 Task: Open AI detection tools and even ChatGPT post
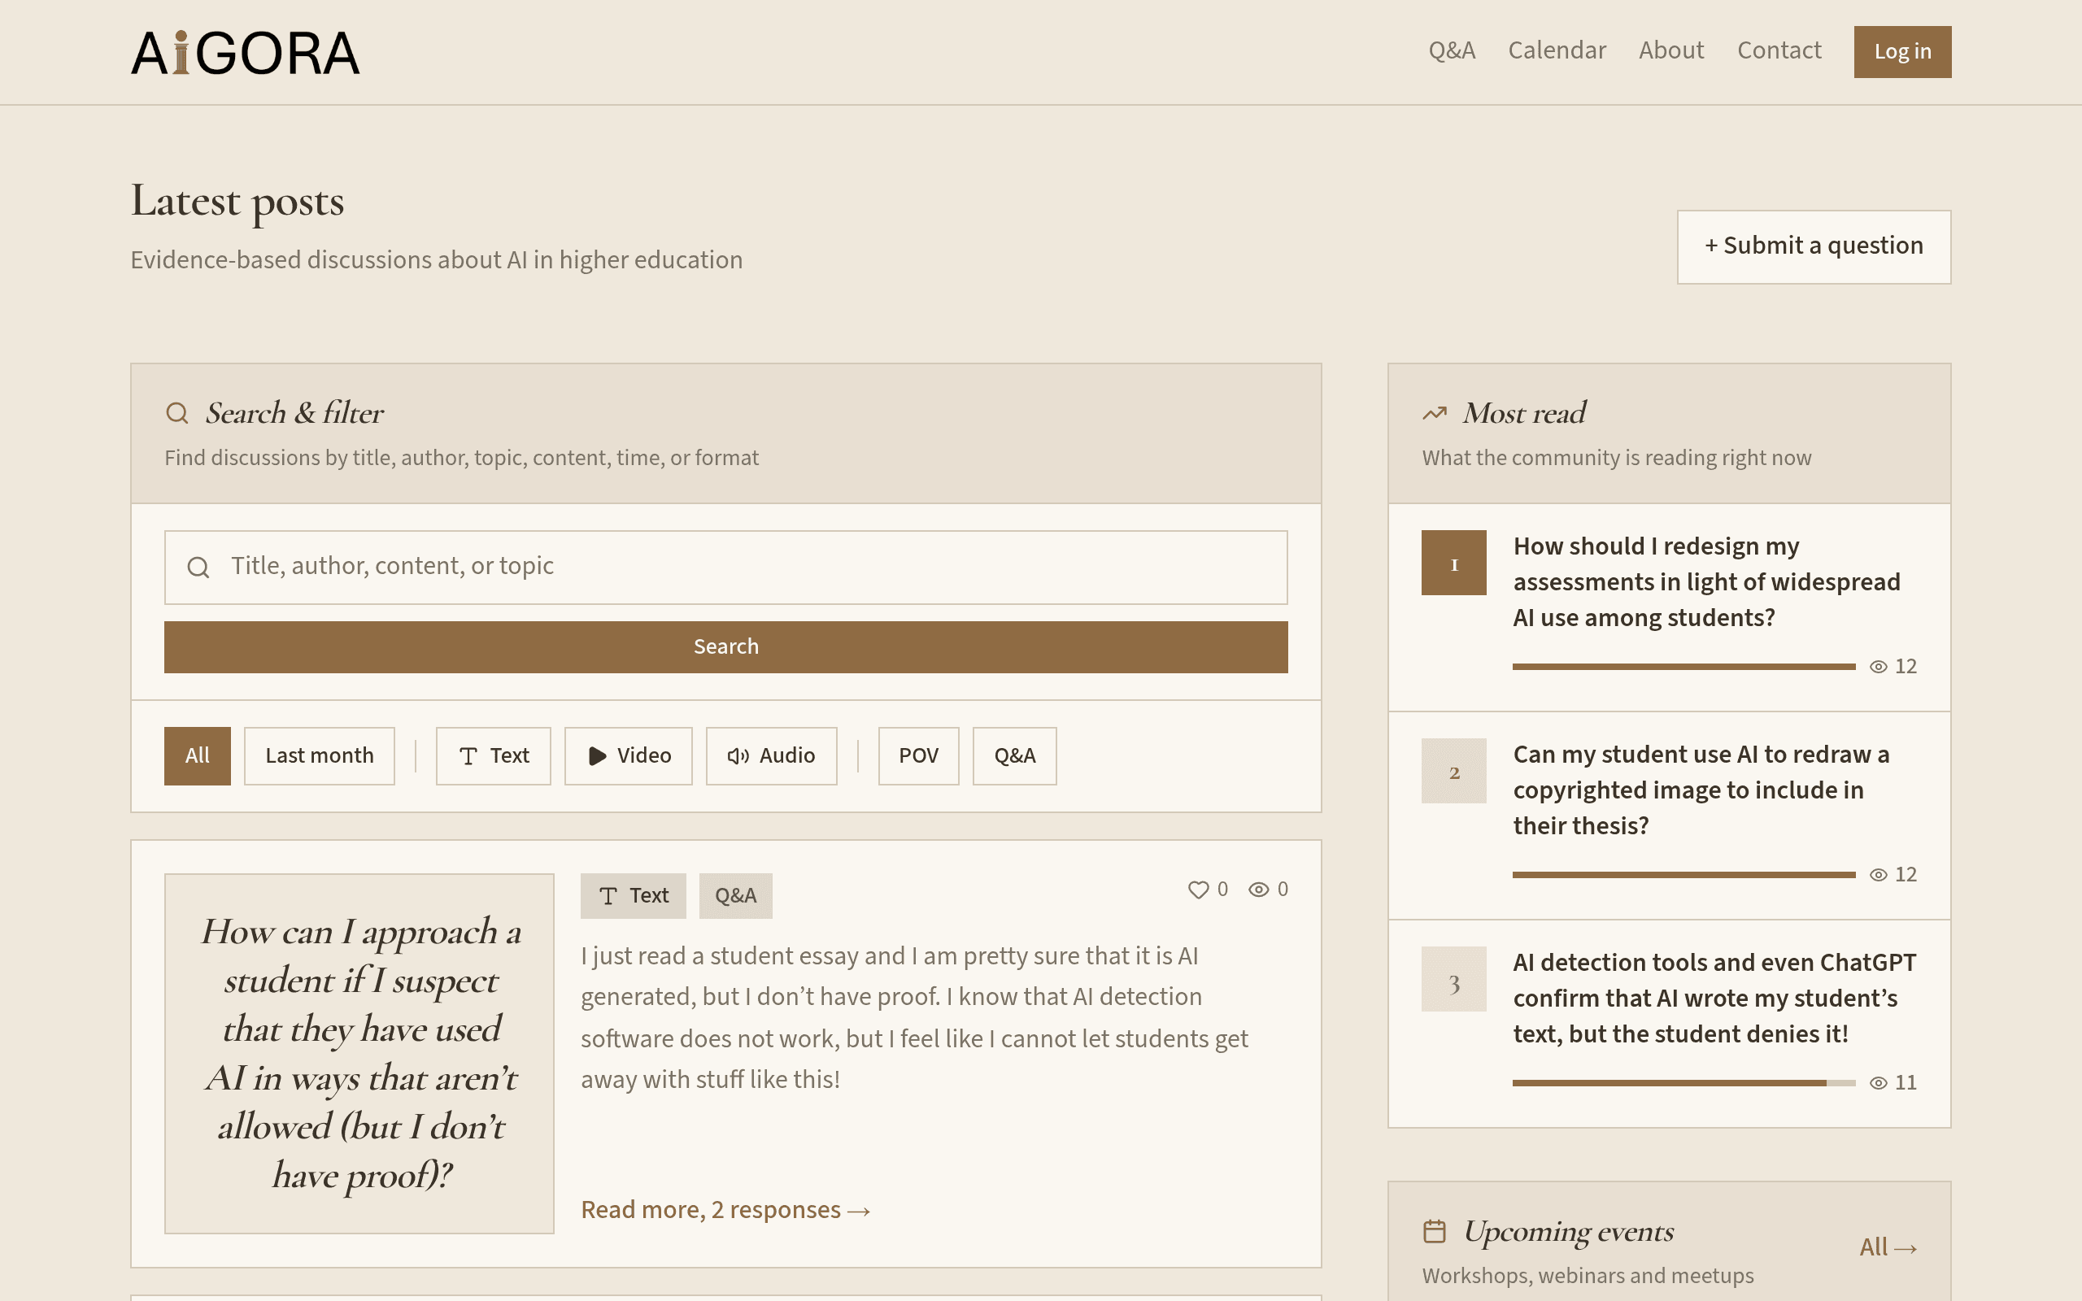[1714, 999]
